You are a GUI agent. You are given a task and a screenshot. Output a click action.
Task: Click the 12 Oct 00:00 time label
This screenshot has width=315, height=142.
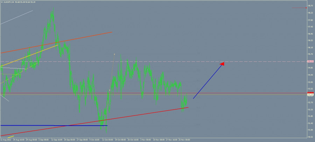coord(107,140)
